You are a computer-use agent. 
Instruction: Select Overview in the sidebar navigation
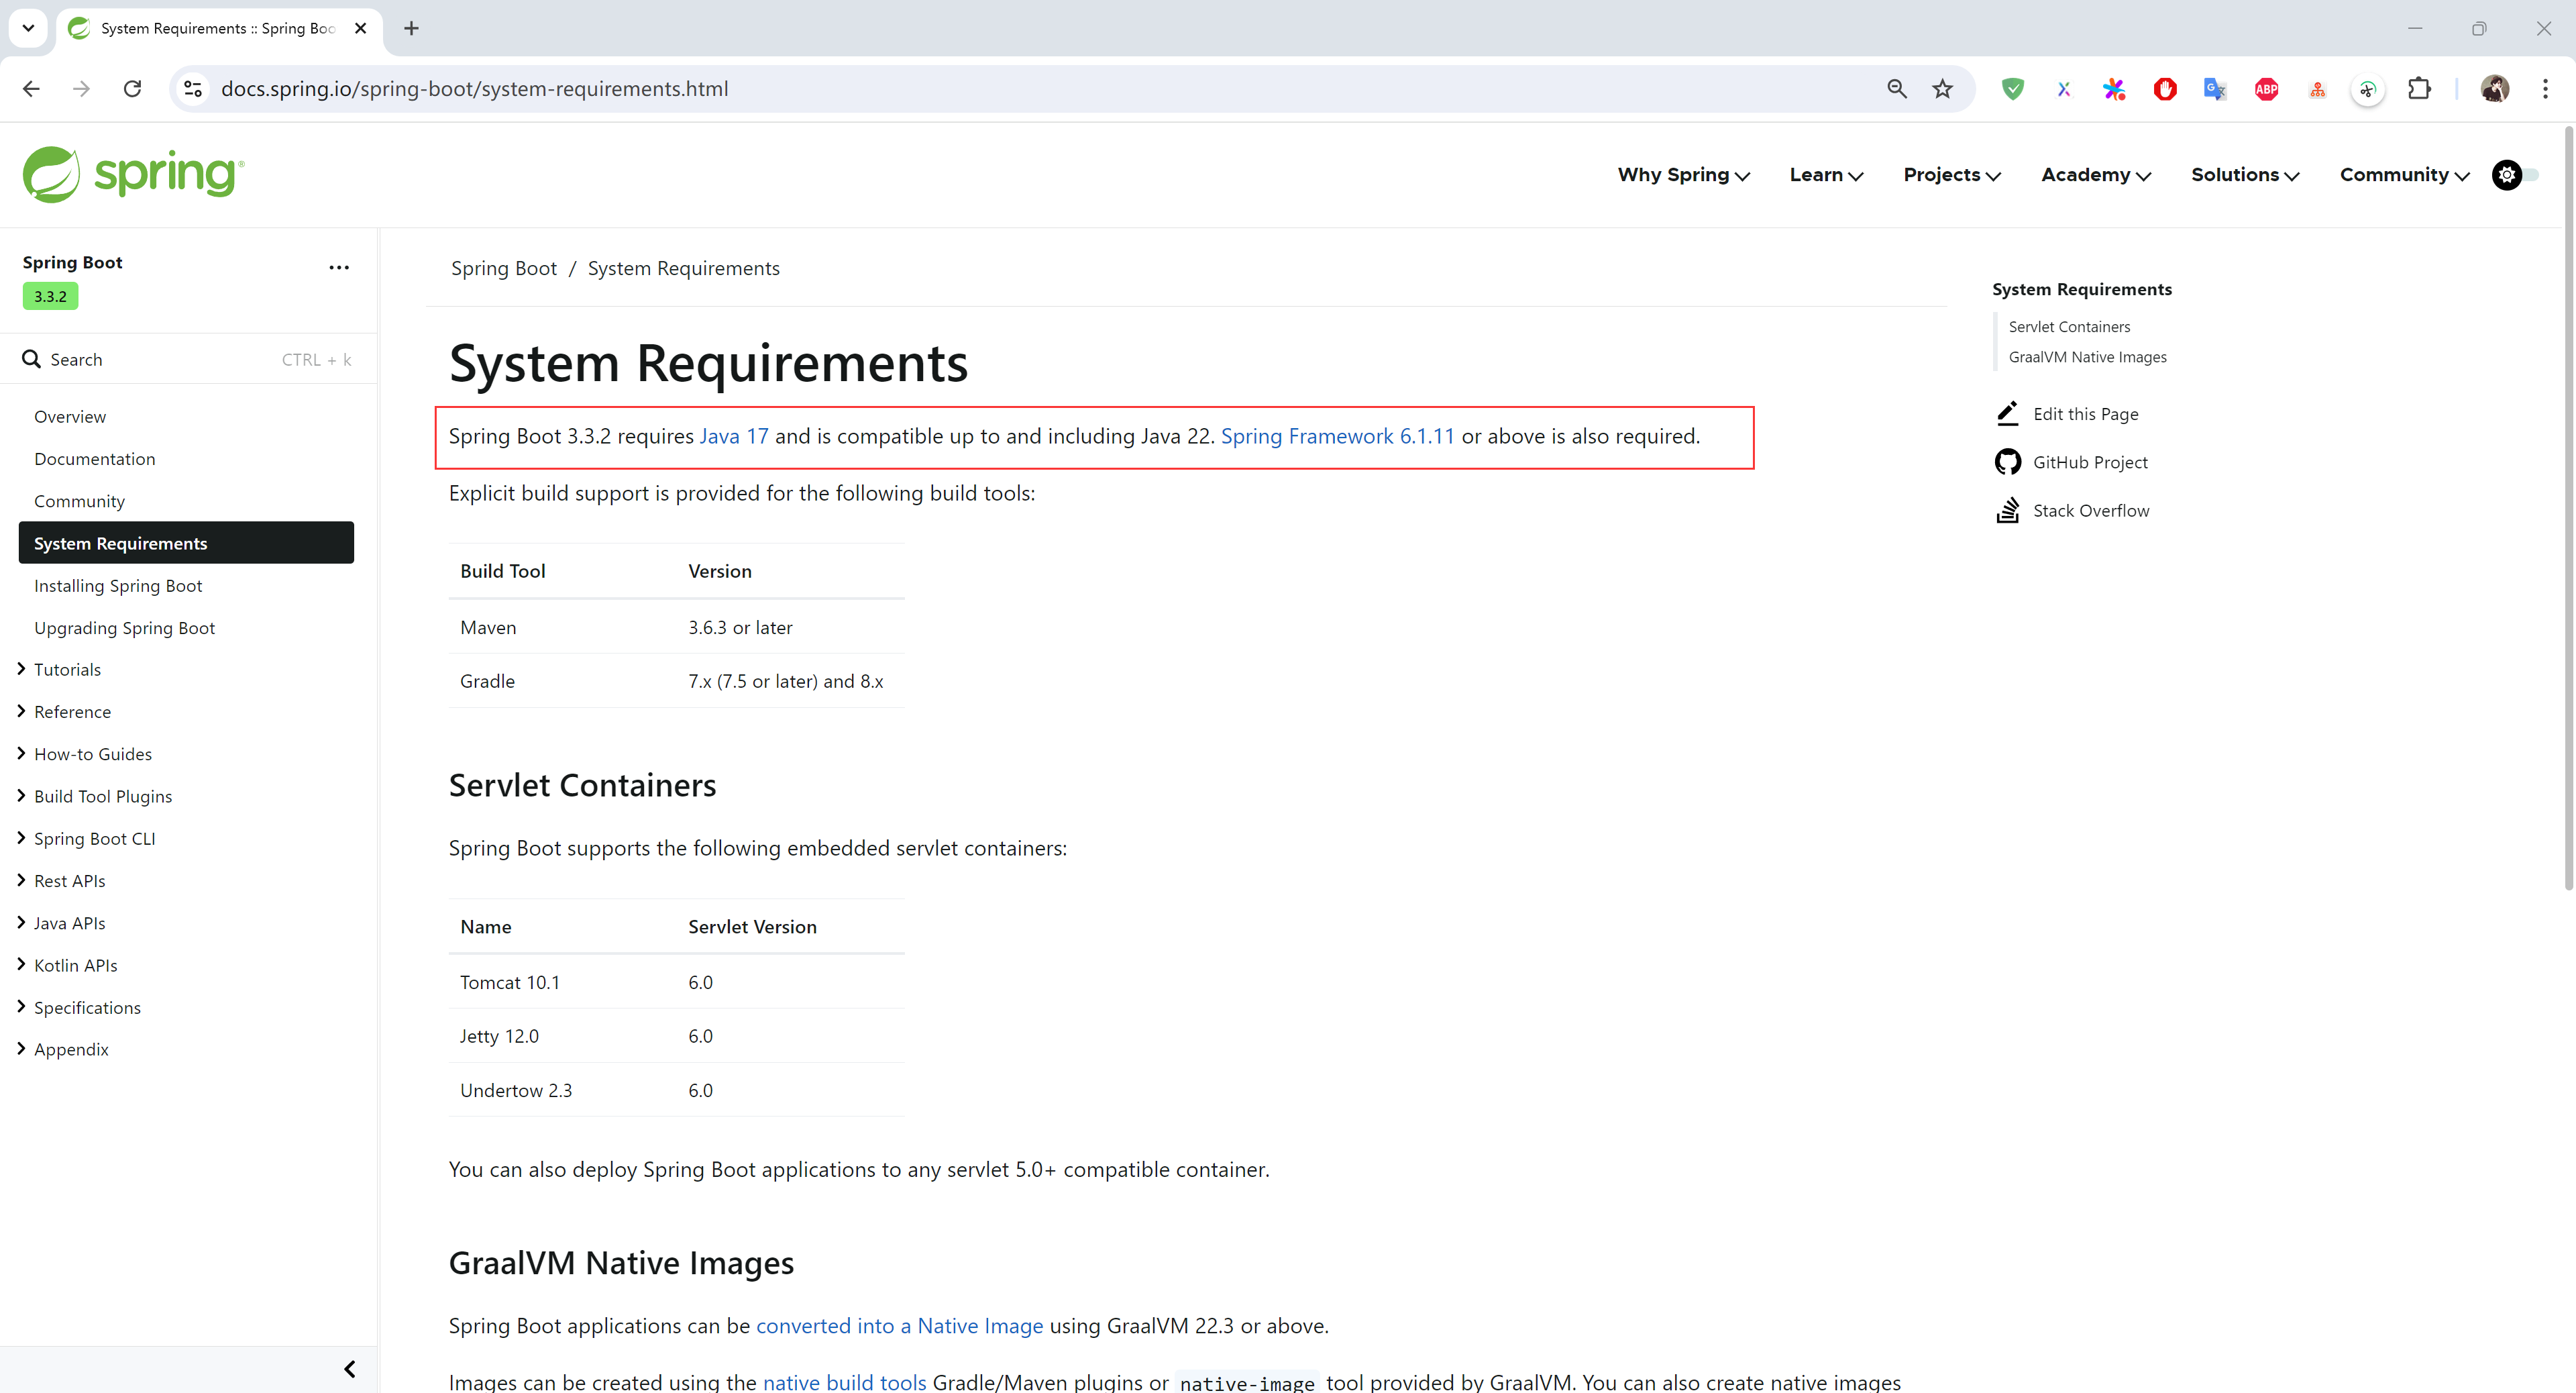(70, 416)
